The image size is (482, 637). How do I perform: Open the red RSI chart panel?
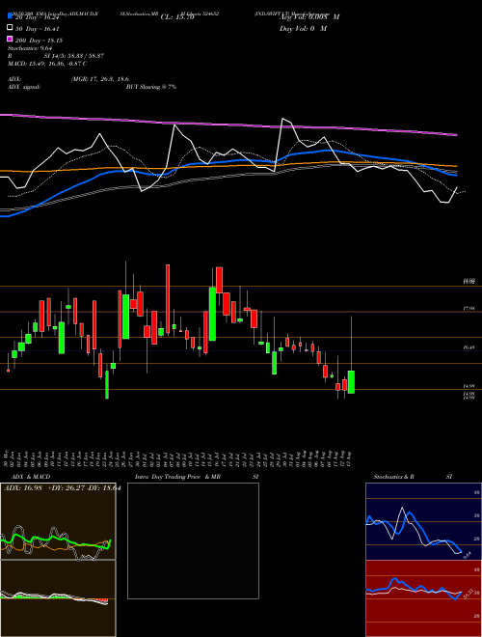[423, 598]
